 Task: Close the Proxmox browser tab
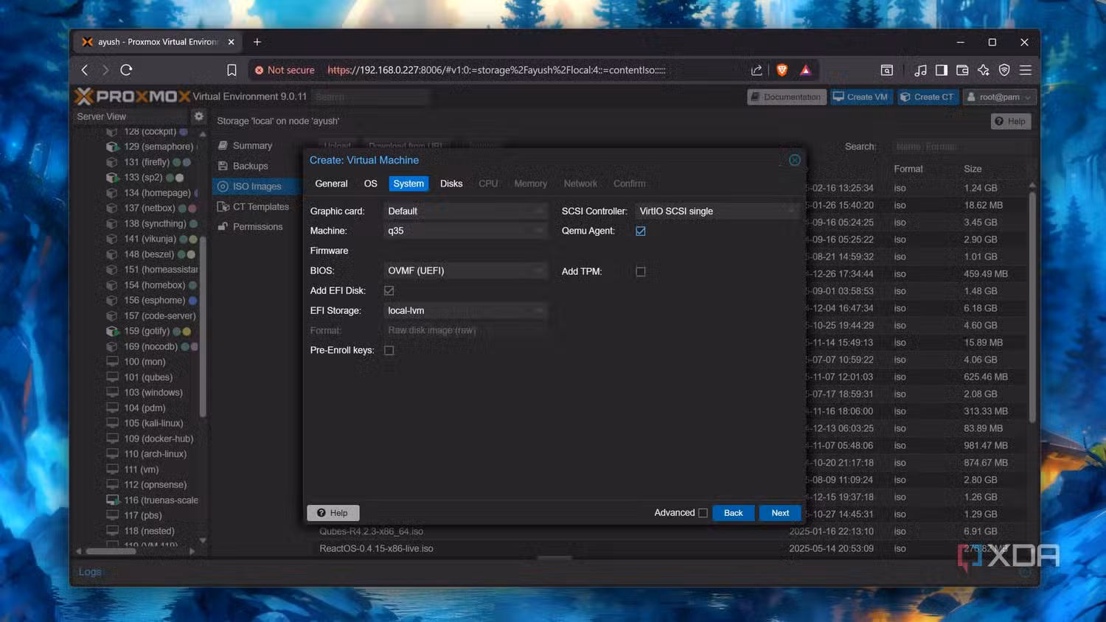tap(231, 42)
